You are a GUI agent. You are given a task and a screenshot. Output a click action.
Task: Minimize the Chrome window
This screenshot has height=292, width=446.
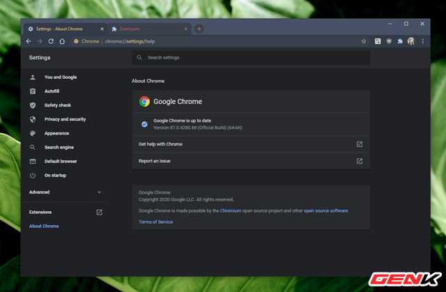[390, 24]
